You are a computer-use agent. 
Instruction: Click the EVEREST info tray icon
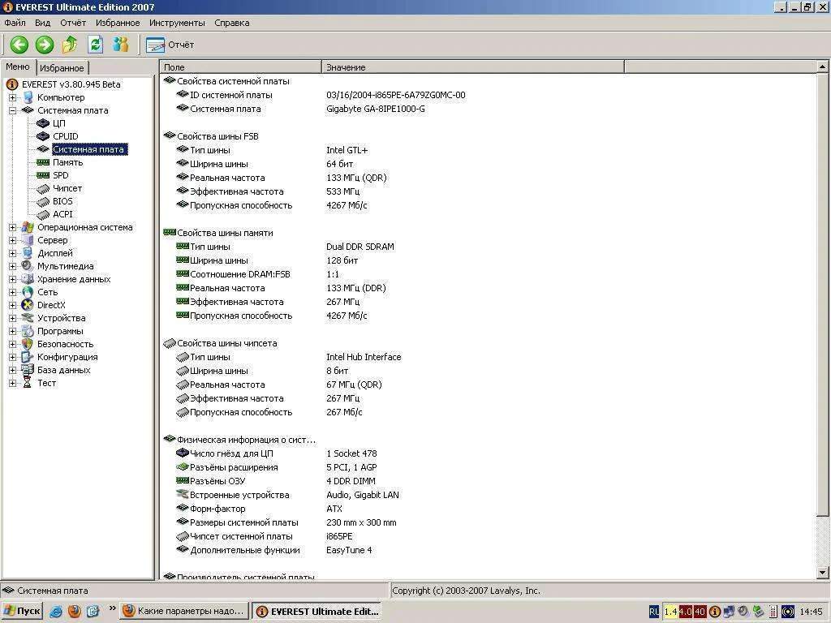[714, 612]
